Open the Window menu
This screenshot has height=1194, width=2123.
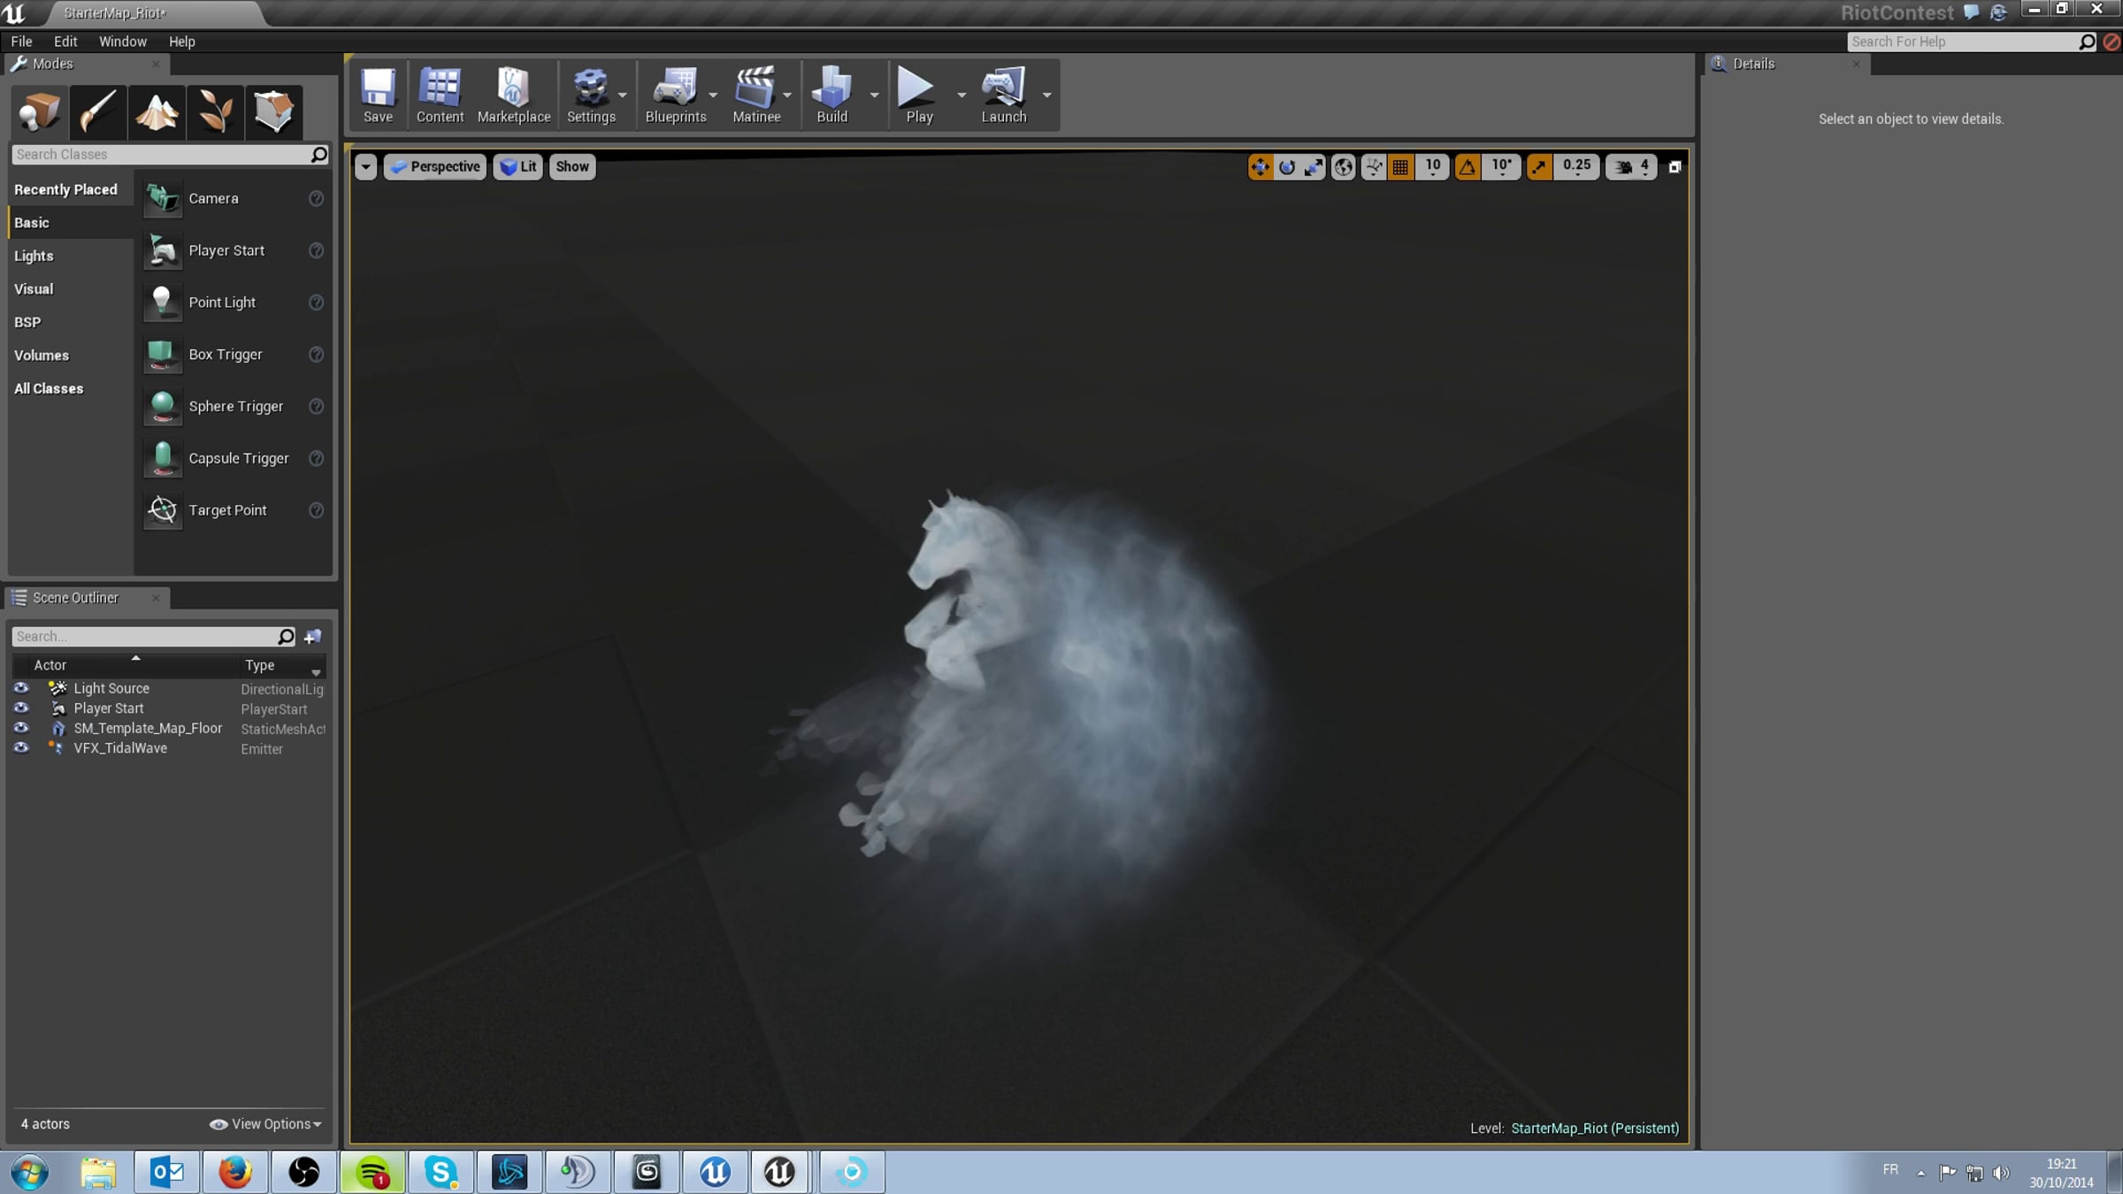pos(123,42)
